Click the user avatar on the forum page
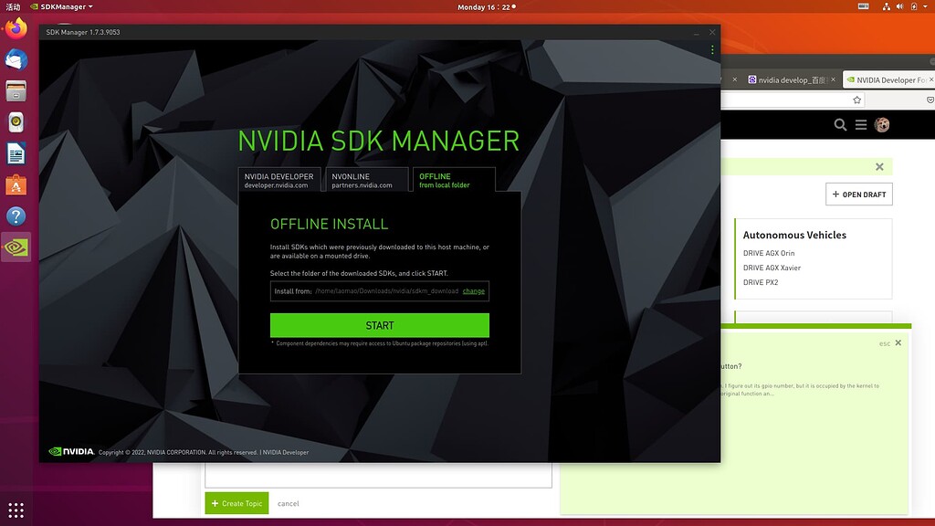Screen dimensions: 935x526 pos(881,125)
